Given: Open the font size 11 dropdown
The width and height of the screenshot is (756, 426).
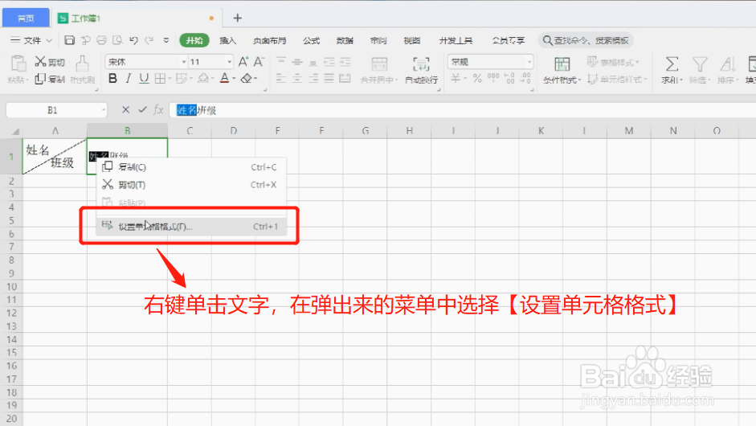Looking at the screenshot, I should pyautogui.click(x=230, y=62).
